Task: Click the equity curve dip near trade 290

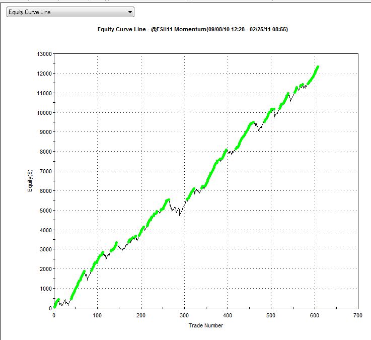Action: (x=180, y=215)
